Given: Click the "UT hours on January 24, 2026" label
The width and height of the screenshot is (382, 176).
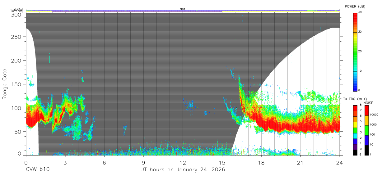Looking at the screenshot, I should pos(182,170).
